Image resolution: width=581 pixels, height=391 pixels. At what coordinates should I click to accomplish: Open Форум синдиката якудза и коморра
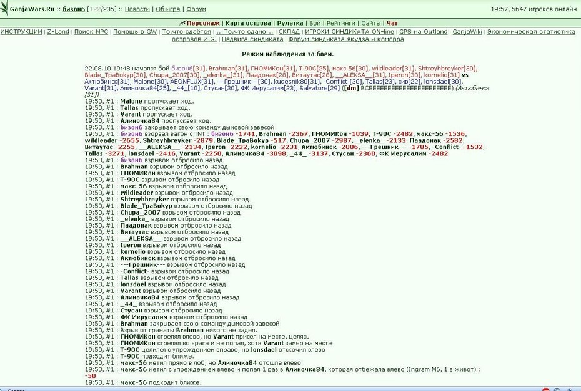point(346,39)
